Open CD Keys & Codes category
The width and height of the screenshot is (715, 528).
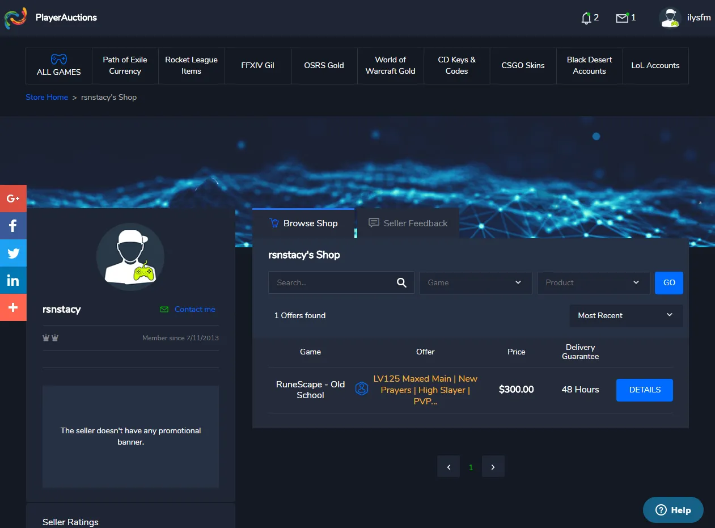pos(456,66)
